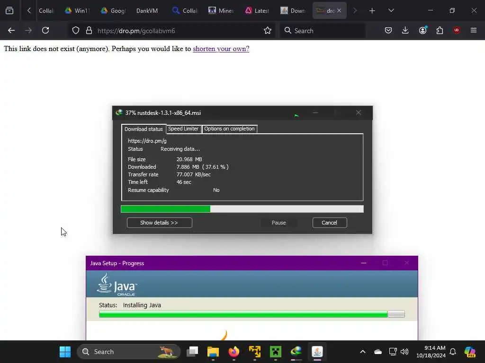This screenshot has width=485, height=363.
Task: Open the Speed Limiter tab
Action: (x=183, y=129)
